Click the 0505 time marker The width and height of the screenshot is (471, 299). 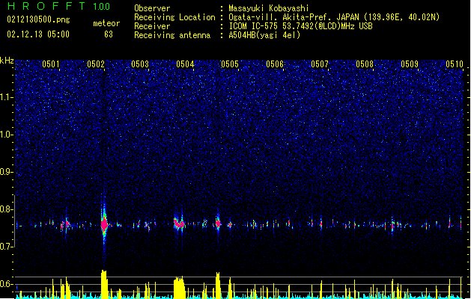[x=230, y=64]
